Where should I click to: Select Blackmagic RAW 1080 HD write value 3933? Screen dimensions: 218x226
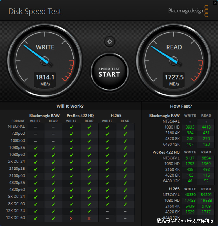pyautogui.click(x=190, y=127)
